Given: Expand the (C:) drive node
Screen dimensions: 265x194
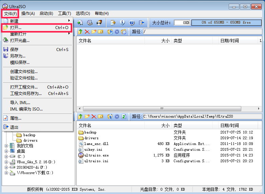Looking at the screenshot, I should point(6,156).
